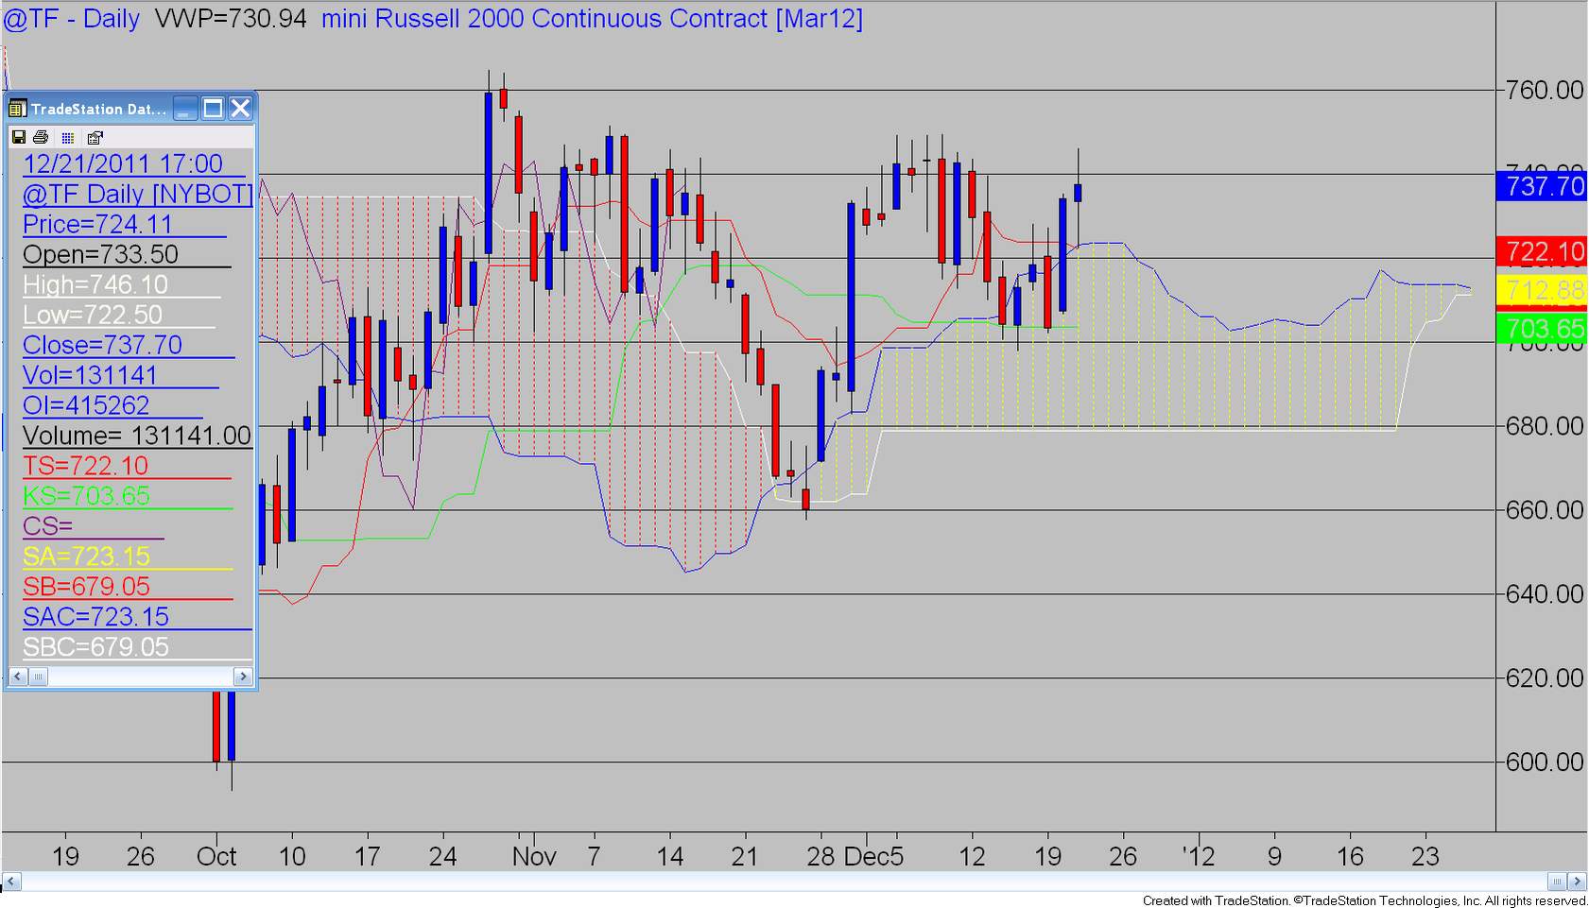Click the 28 date axis label

820,857
